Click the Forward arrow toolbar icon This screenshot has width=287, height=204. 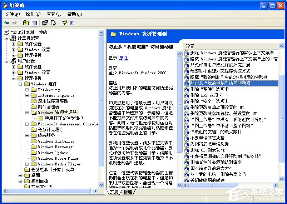[14, 23]
